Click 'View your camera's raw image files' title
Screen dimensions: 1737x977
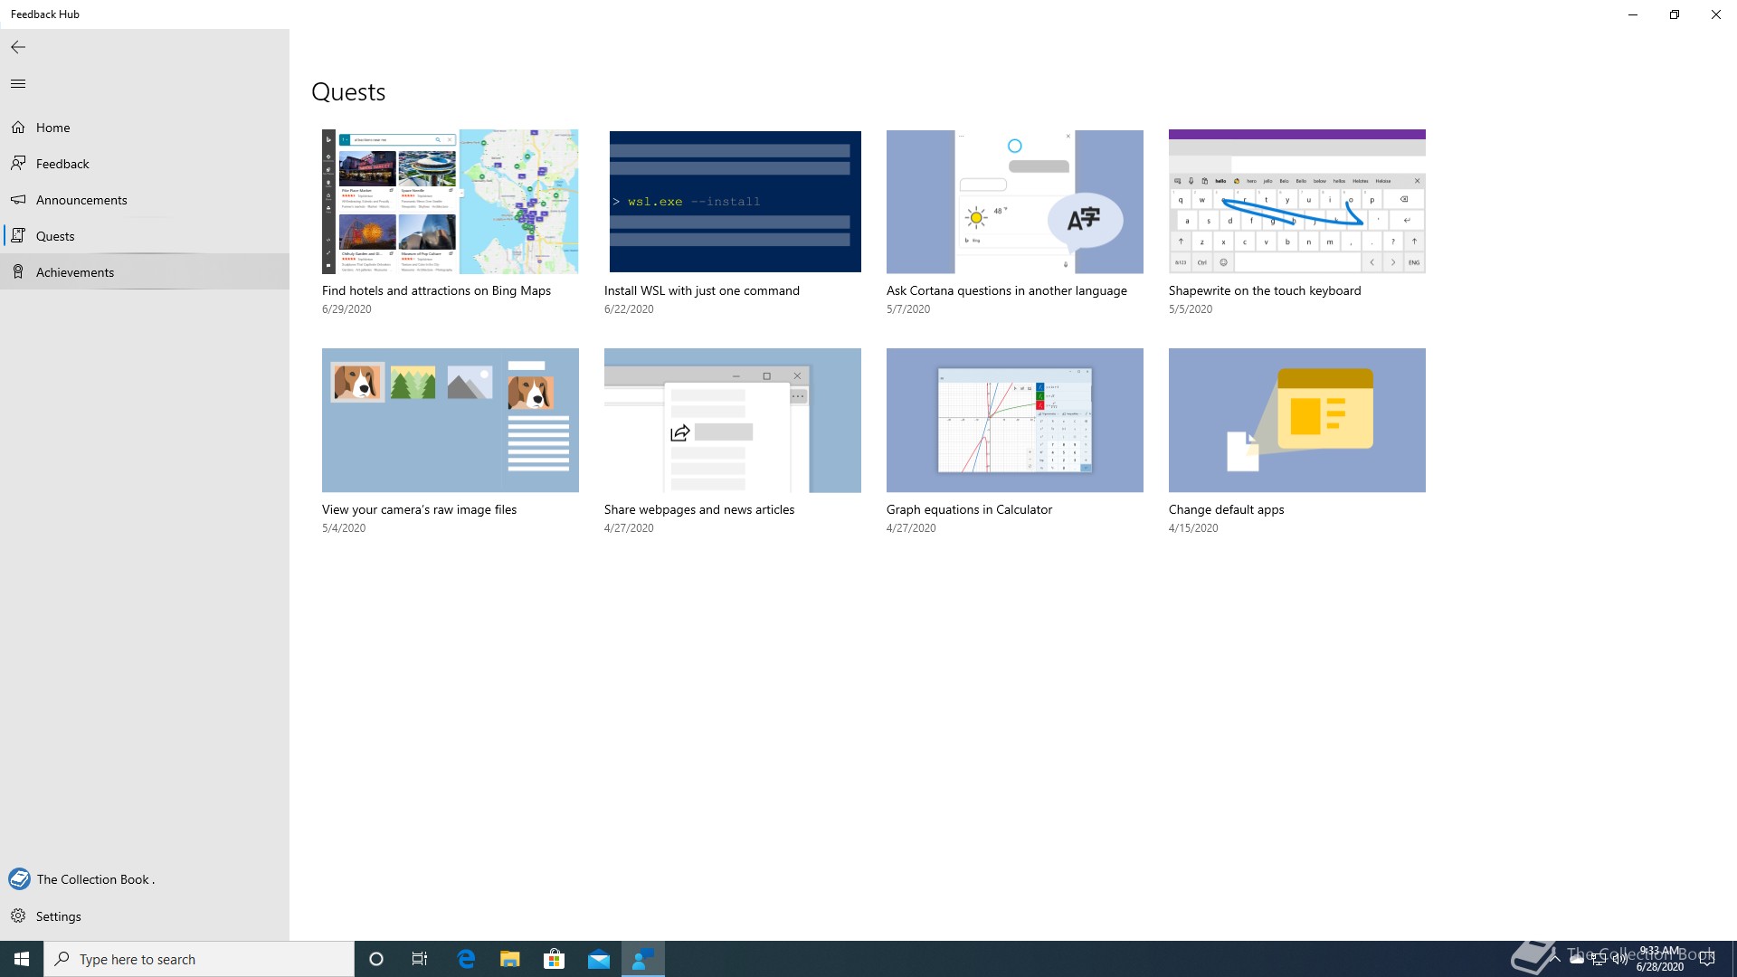pos(420,509)
